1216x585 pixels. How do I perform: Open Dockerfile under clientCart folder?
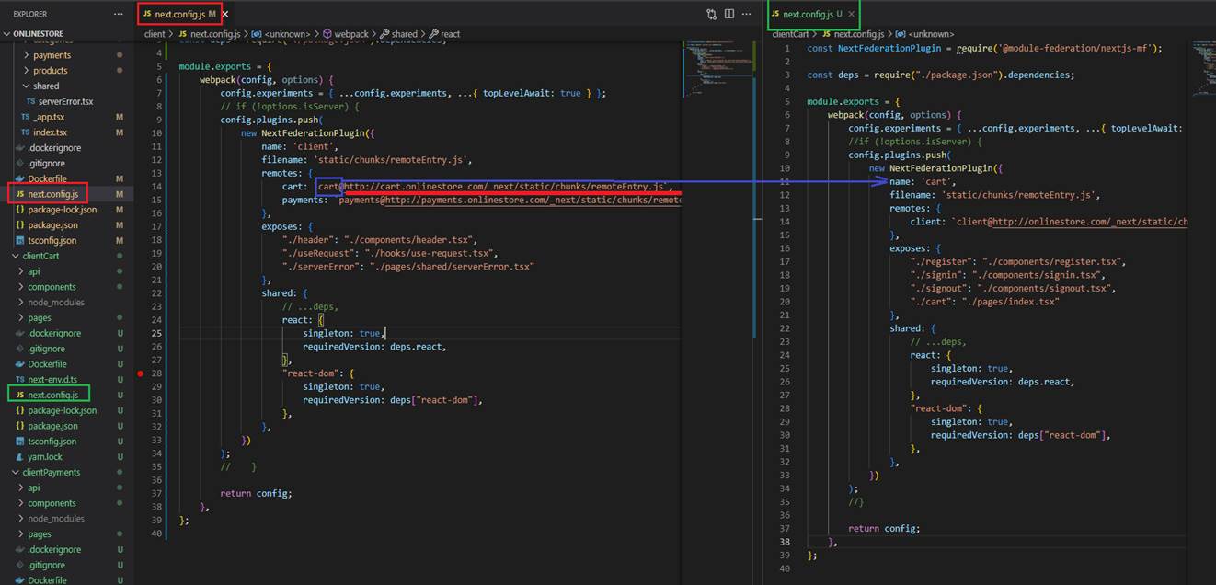pyautogui.click(x=47, y=364)
